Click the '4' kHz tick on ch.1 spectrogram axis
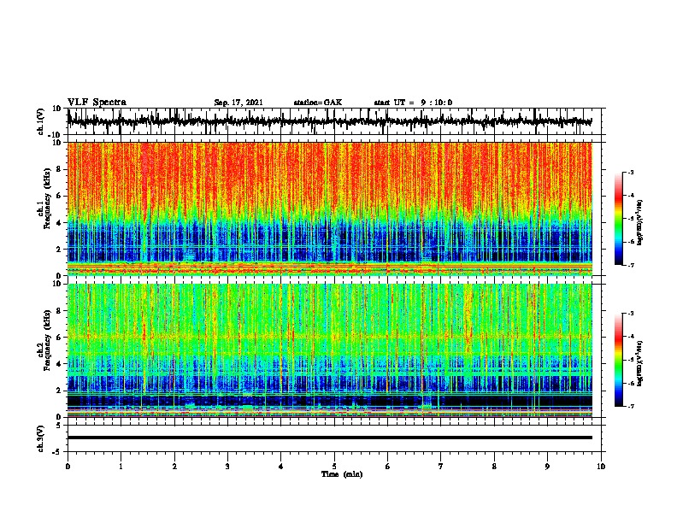Viewport: 677px width, 523px height. [x=59, y=223]
